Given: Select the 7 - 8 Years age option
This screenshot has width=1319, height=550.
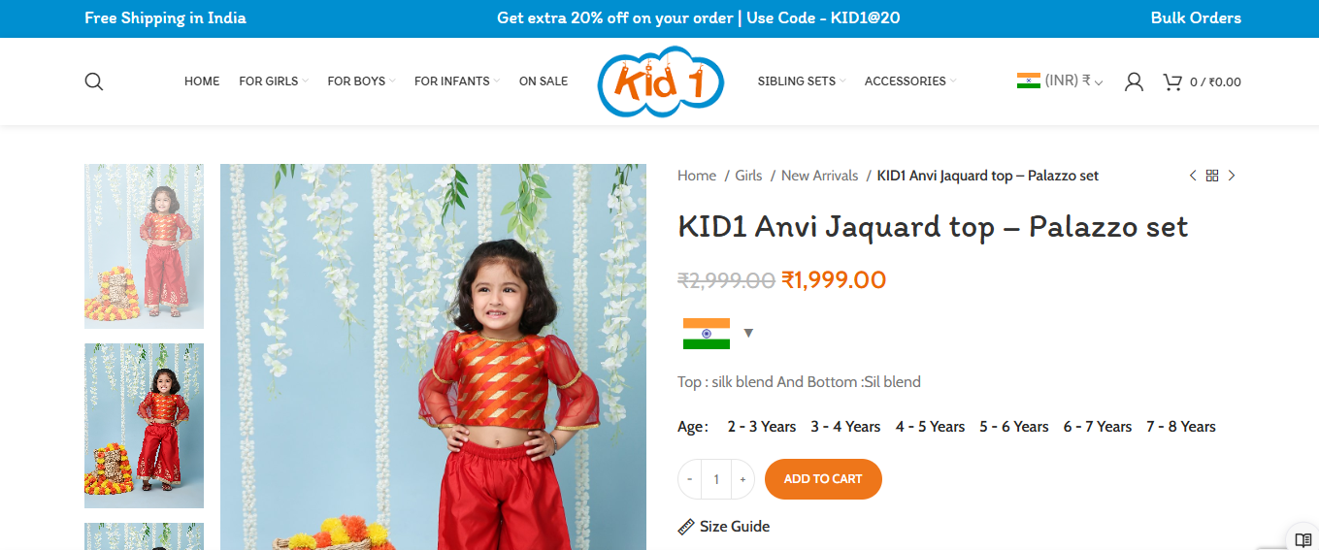Looking at the screenshot, I should coord(1181,427).
